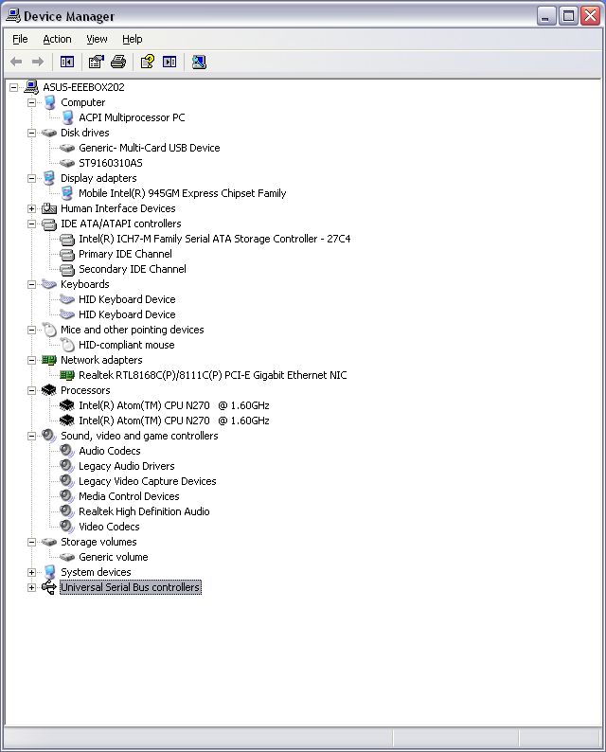This screenshot has height=752, width=606.
Task: Click the IDE ATA/ATAPI controllers icon
Action: [x=49, y=224]
